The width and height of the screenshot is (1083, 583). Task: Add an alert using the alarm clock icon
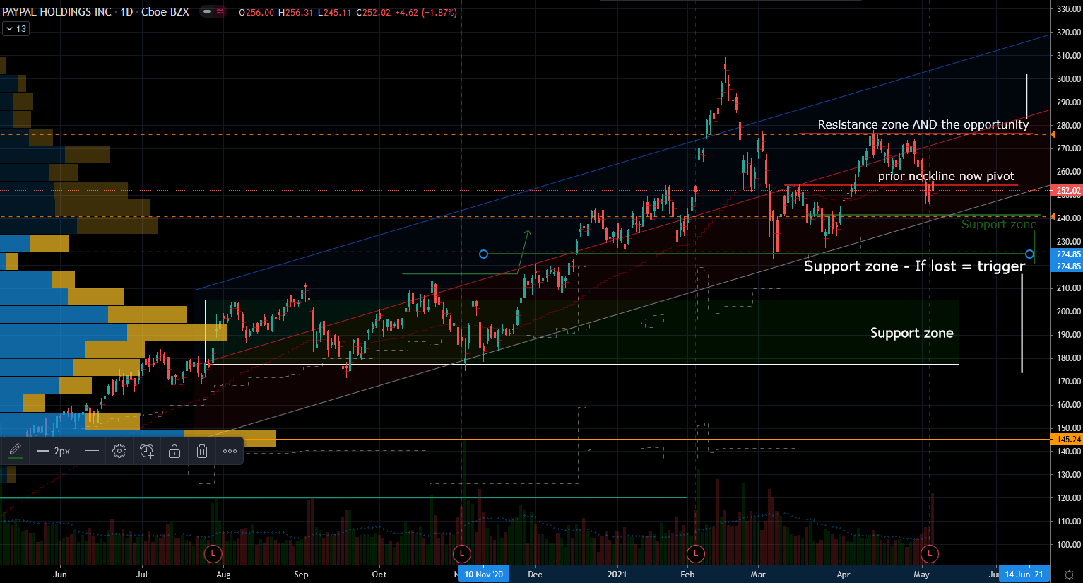click(147, 451)
